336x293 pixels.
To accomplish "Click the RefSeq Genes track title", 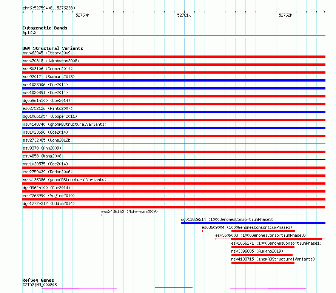I will point(38,280).
